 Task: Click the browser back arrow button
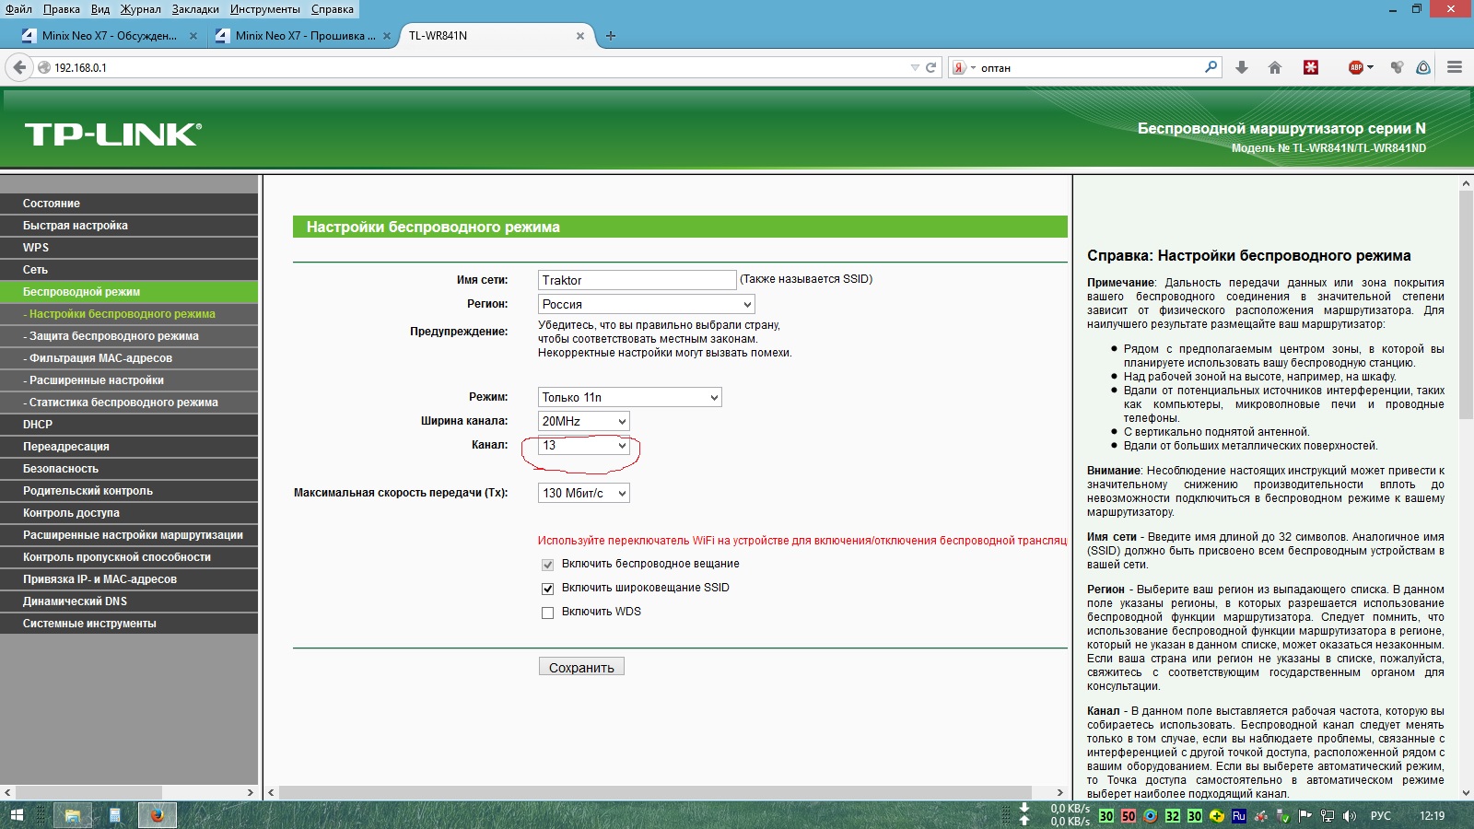coord(19,67)
